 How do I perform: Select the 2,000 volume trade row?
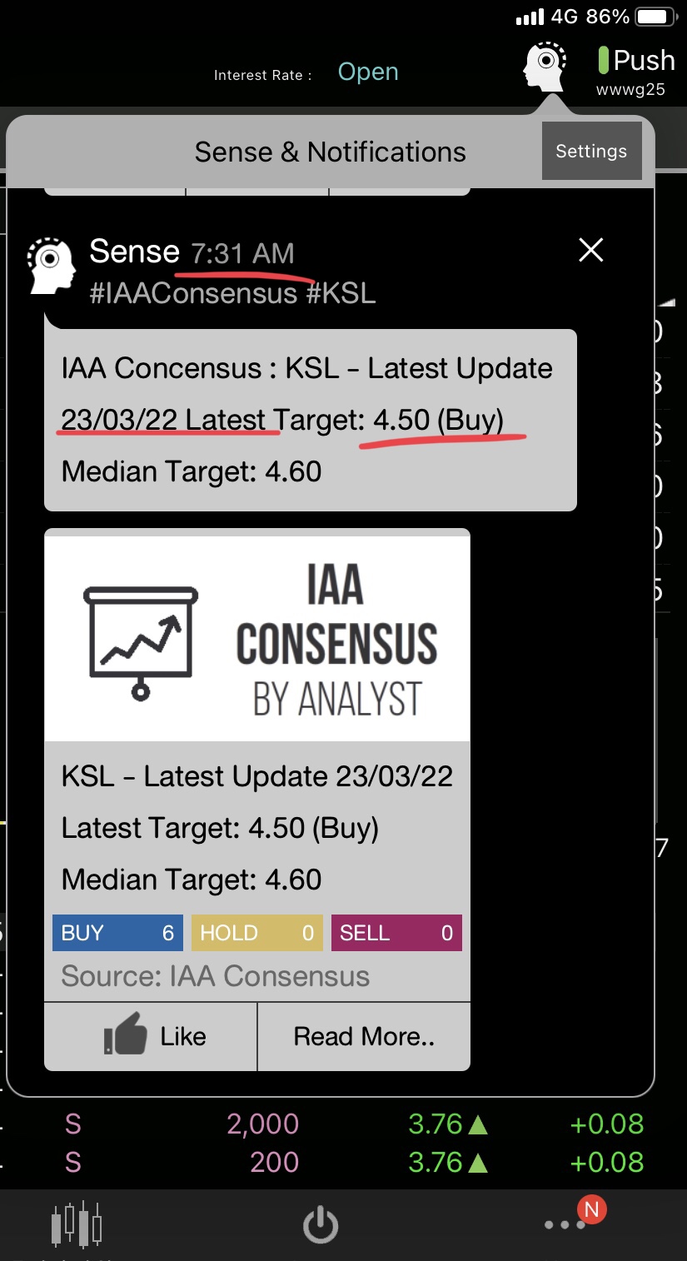tap(343, 1124)
